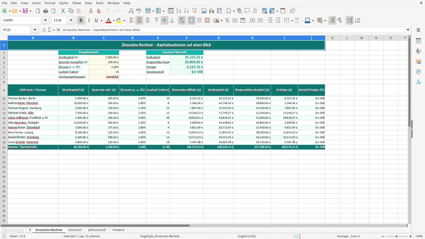
Task: Click row header 21
Action: [4, 152]
